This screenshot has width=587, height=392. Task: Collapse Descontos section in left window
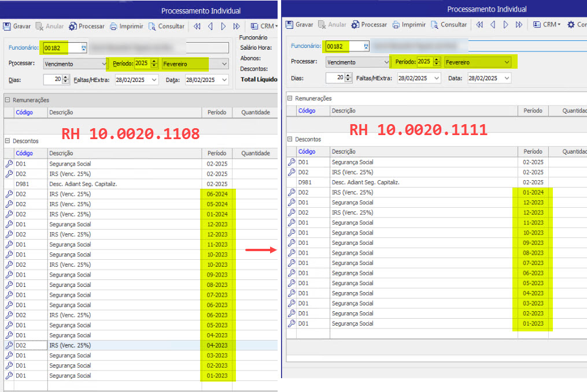[7, 140]
